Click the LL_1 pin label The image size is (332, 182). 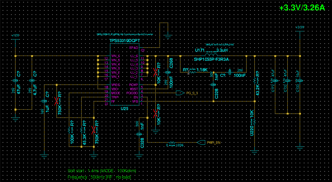(134, 77)
